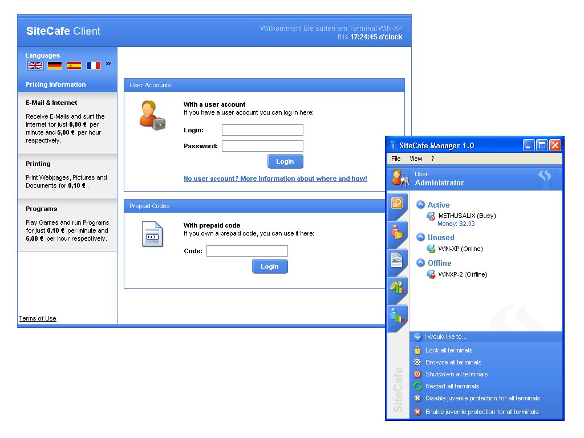This screenshot has width=584, height=438.
Task: Maximize the SiteCafe Manager window
Action: pyautogui.click(x=542, y=145)
